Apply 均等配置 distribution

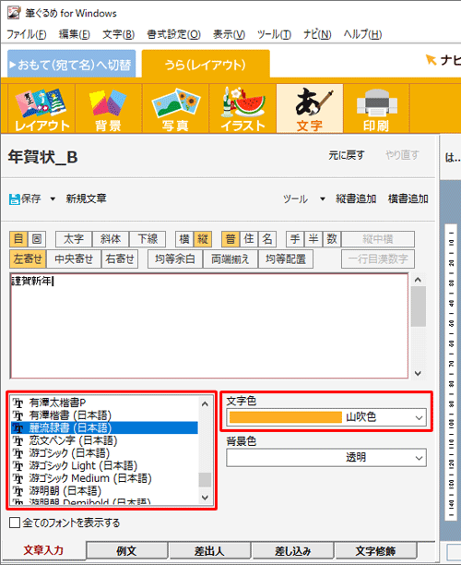[x=286, y=259]
